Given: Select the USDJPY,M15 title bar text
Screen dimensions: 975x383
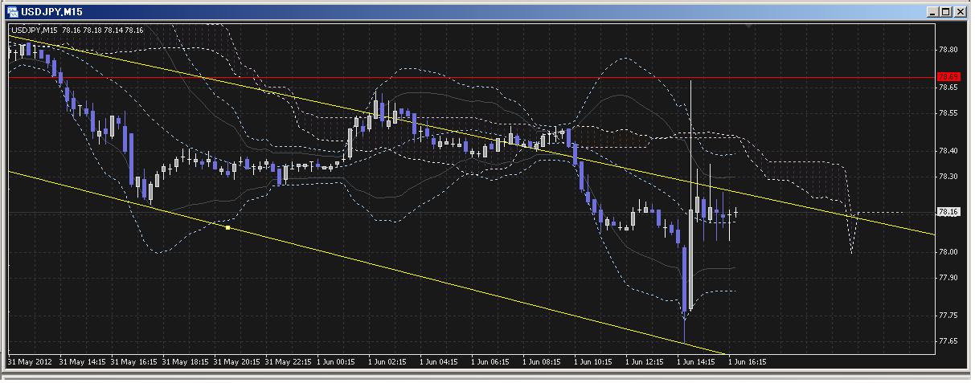Looking at the screenshot, I should [51, 12].
